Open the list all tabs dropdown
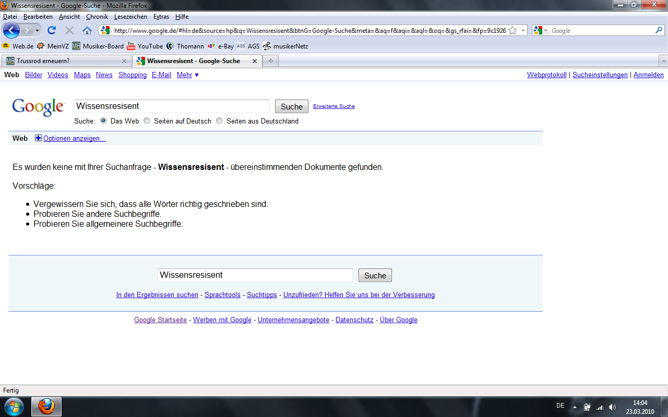Image resolution: width=668 pixels, height=417 pixels. [664, 61]
